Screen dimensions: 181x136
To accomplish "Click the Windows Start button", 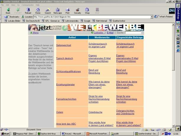I will pos(5,134).
